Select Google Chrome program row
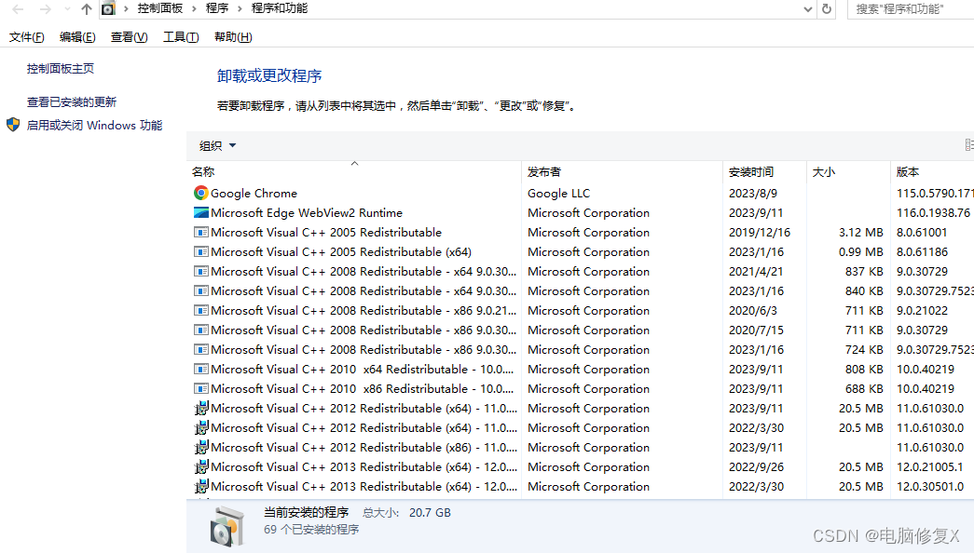 pos(580,193)
